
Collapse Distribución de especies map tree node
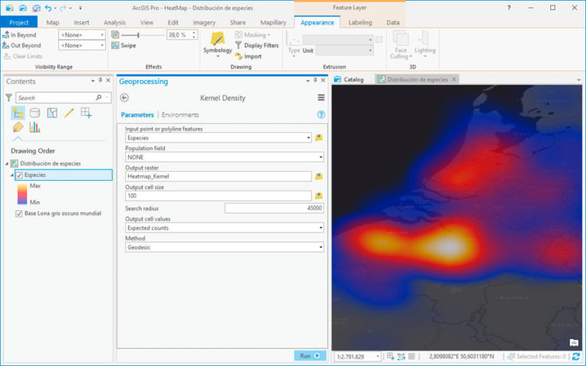click(x=7, y=164)
